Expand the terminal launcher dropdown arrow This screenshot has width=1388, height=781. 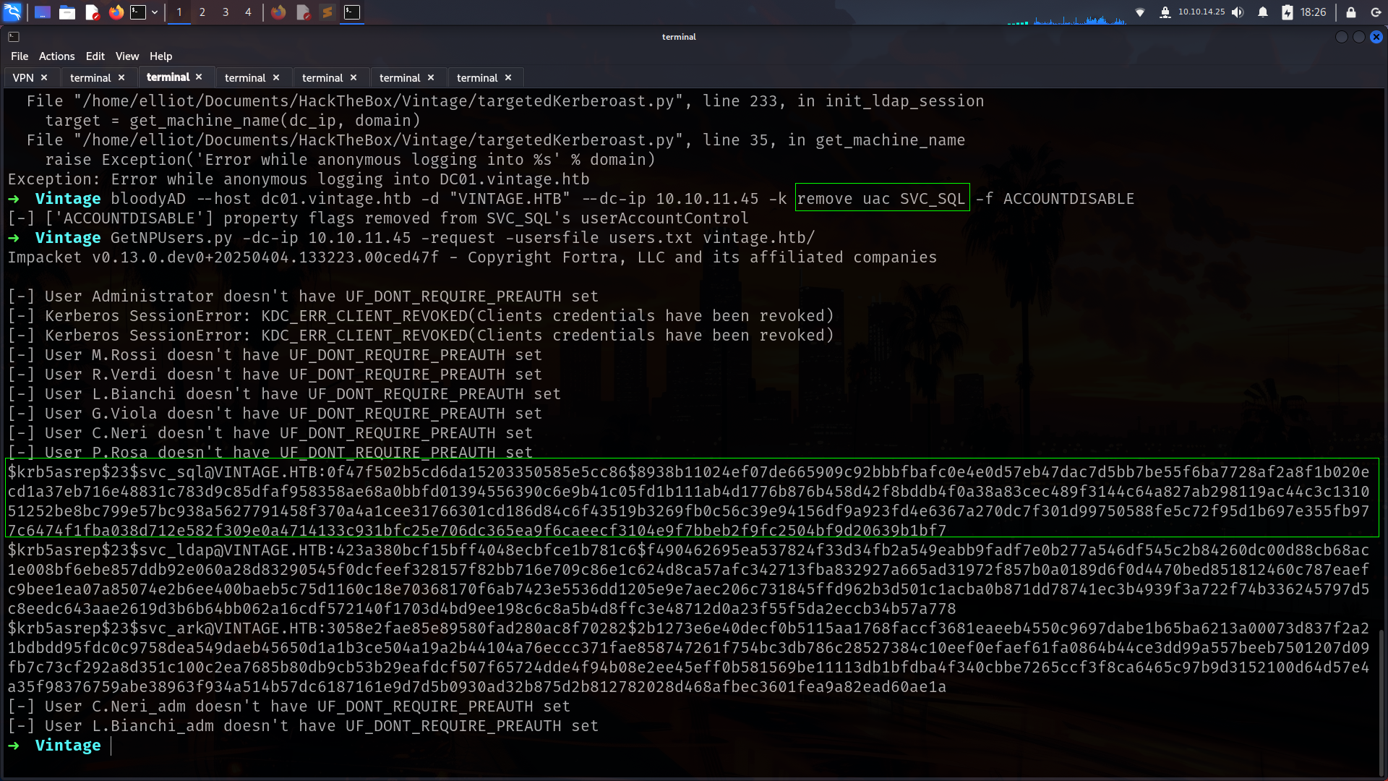pos(155,12)
